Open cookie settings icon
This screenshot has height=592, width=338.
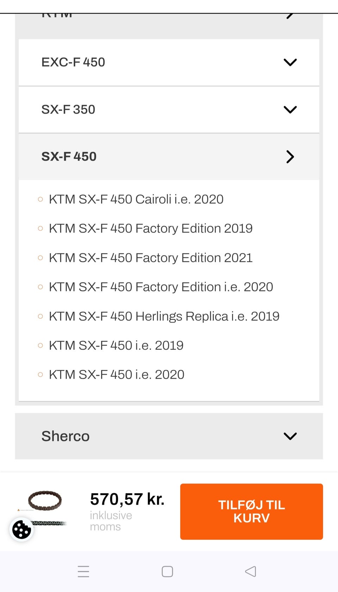click(21, 529)
